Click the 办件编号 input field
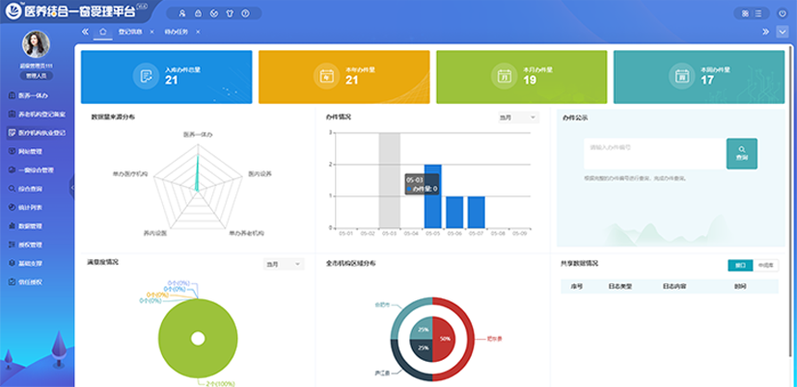The width and height of the screenshot is (797, 387). click(x=653, y=147)
